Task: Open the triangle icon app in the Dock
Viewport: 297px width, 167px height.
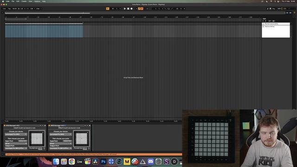Action: 142,161
